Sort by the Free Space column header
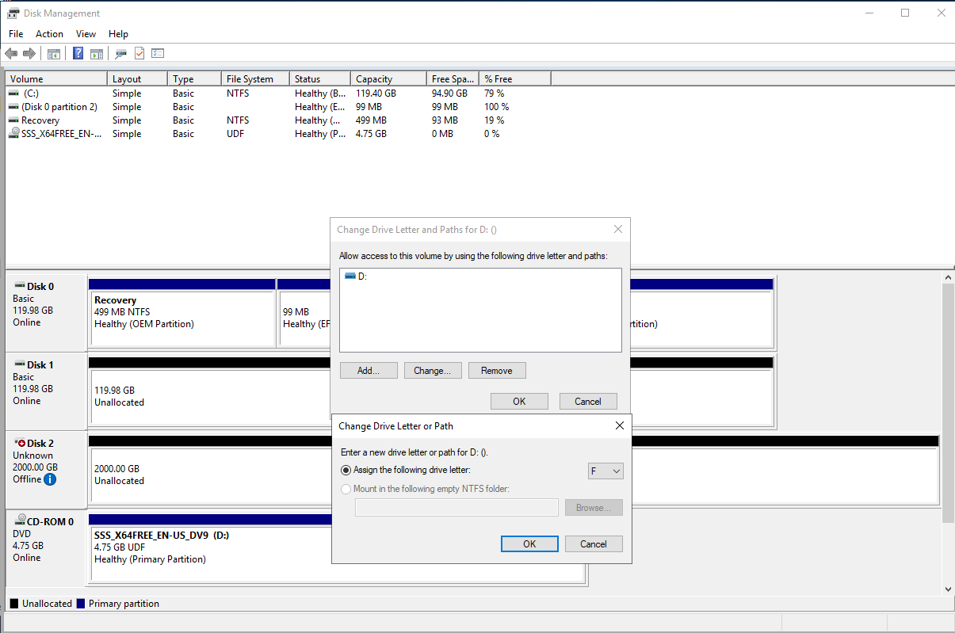 [x=453, y=78]
